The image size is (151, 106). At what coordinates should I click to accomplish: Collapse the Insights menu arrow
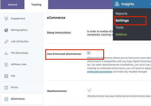(x=150, y=4)
